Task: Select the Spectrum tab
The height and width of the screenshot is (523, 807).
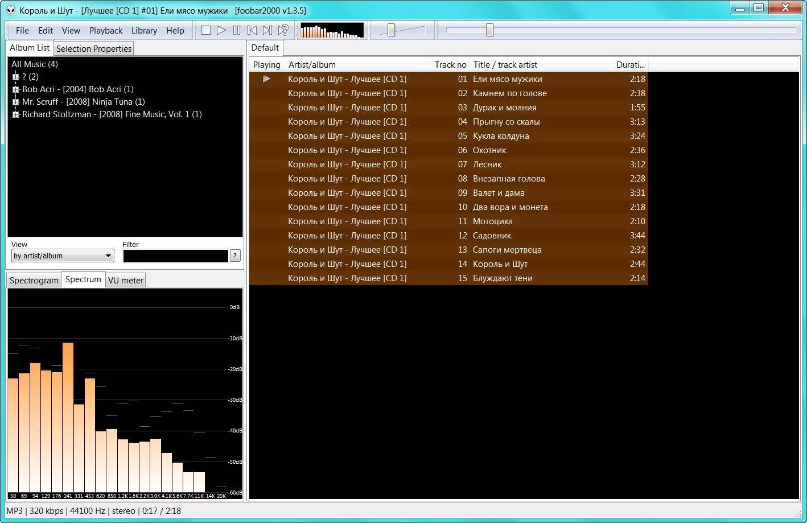Action: 83,279
